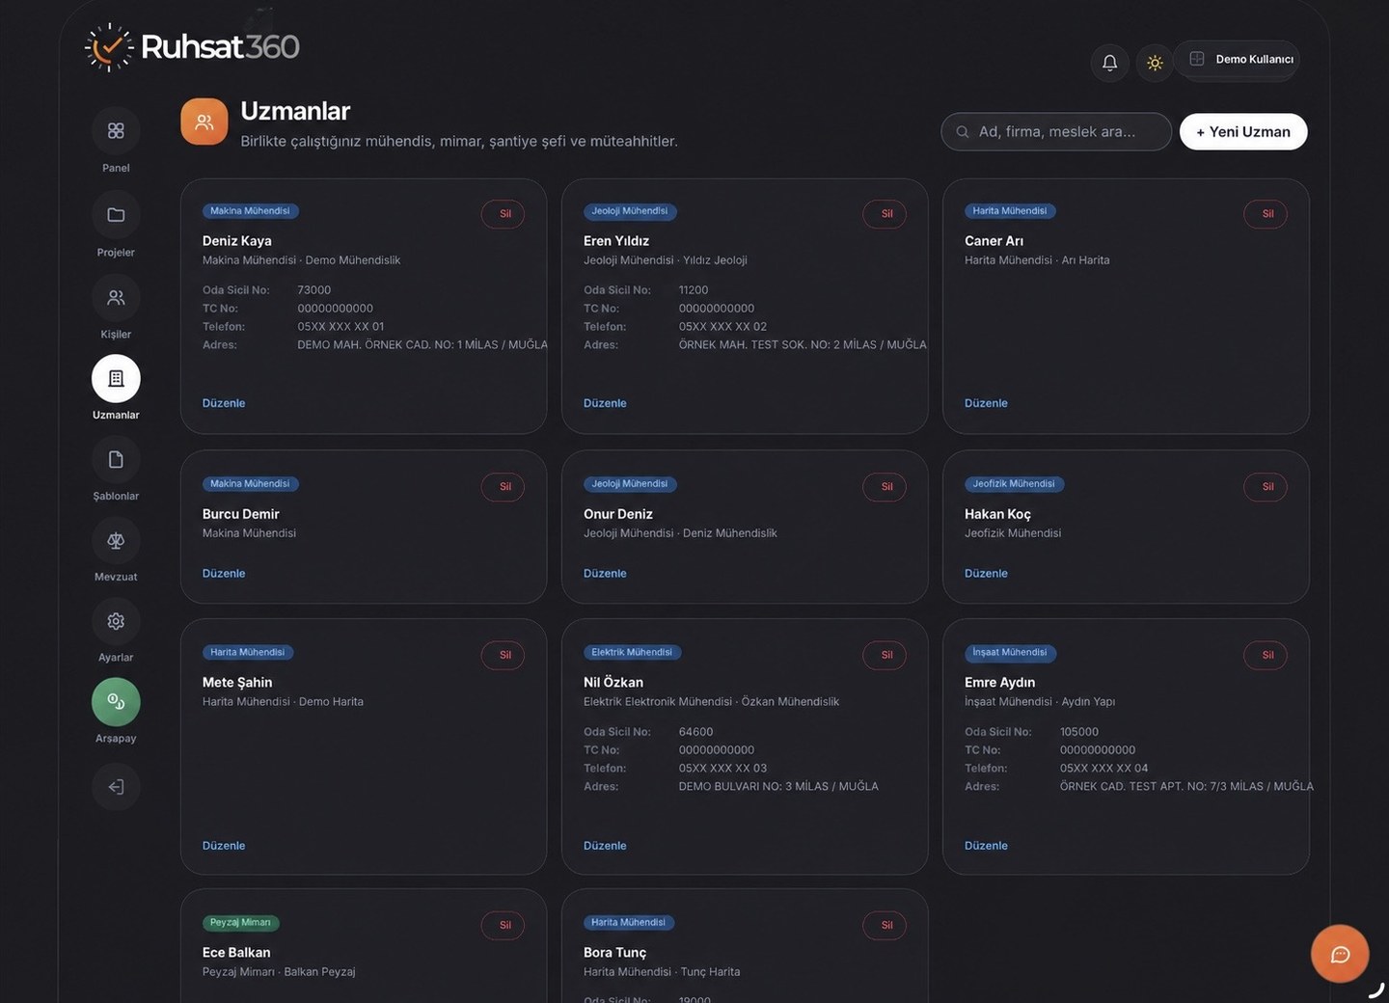Screen dimensions: 1389x1003
Task: Click Makina Mühendisi tag on Deniz Kaya
Action: pyautogui.click(x=250, y=211)
